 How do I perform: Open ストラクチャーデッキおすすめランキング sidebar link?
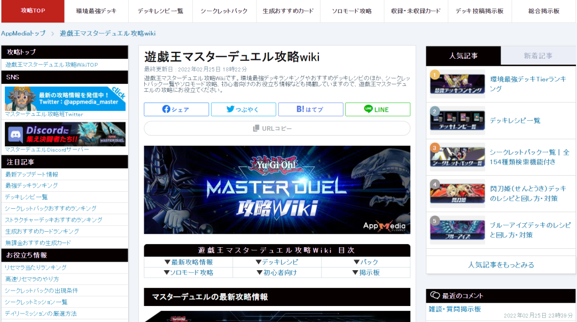pyautogui.click(x=54, y=219)
